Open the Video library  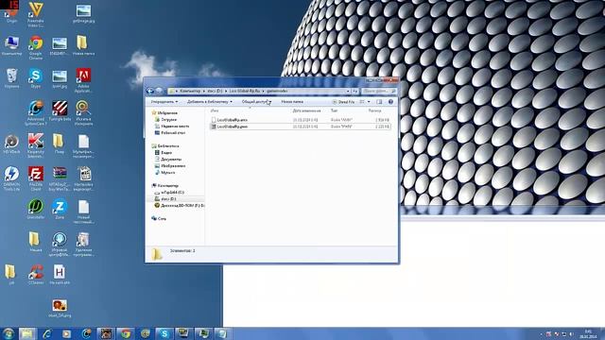click(x=164, y=153)
